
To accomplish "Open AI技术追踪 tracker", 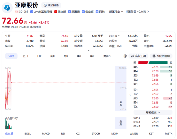I will (x=161, y=56).
